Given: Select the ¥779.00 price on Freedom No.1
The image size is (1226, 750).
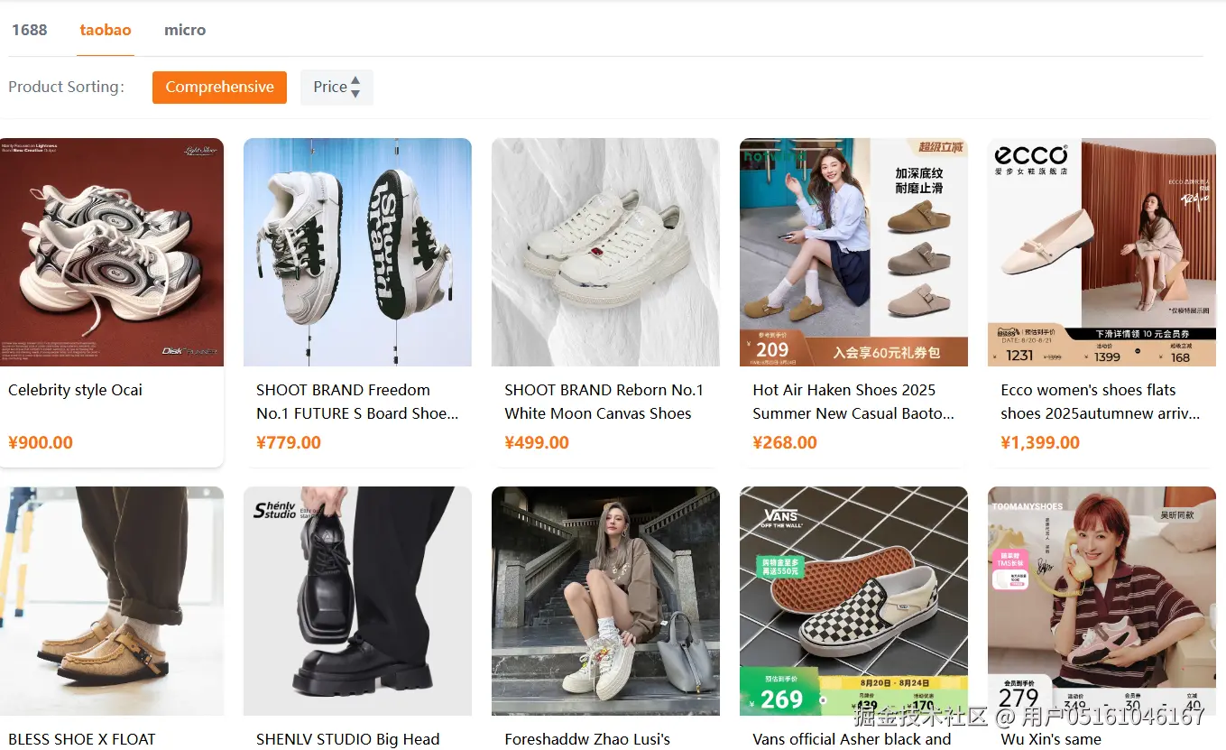Looking at the screenshot, I should click(x=289, y=443).
